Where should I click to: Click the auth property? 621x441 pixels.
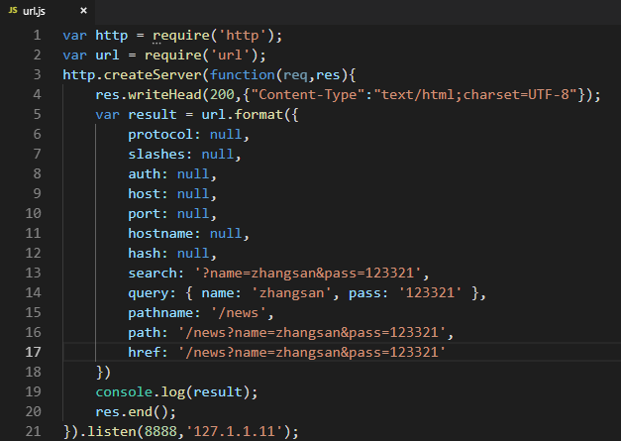point(145,174)
